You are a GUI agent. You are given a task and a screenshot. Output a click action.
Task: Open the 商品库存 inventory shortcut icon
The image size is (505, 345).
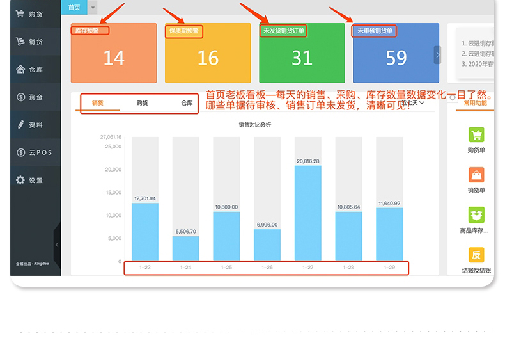[x=476, y=215]
